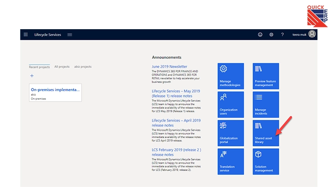Open May 2019 Release 1 release notes
333x187 pixels.
click(x=176, y=93)
